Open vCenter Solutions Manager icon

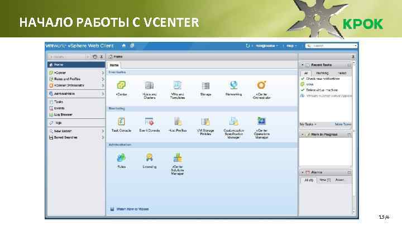click(178, 157)
